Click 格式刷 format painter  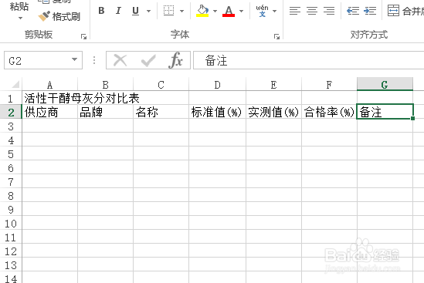(59, 16)
